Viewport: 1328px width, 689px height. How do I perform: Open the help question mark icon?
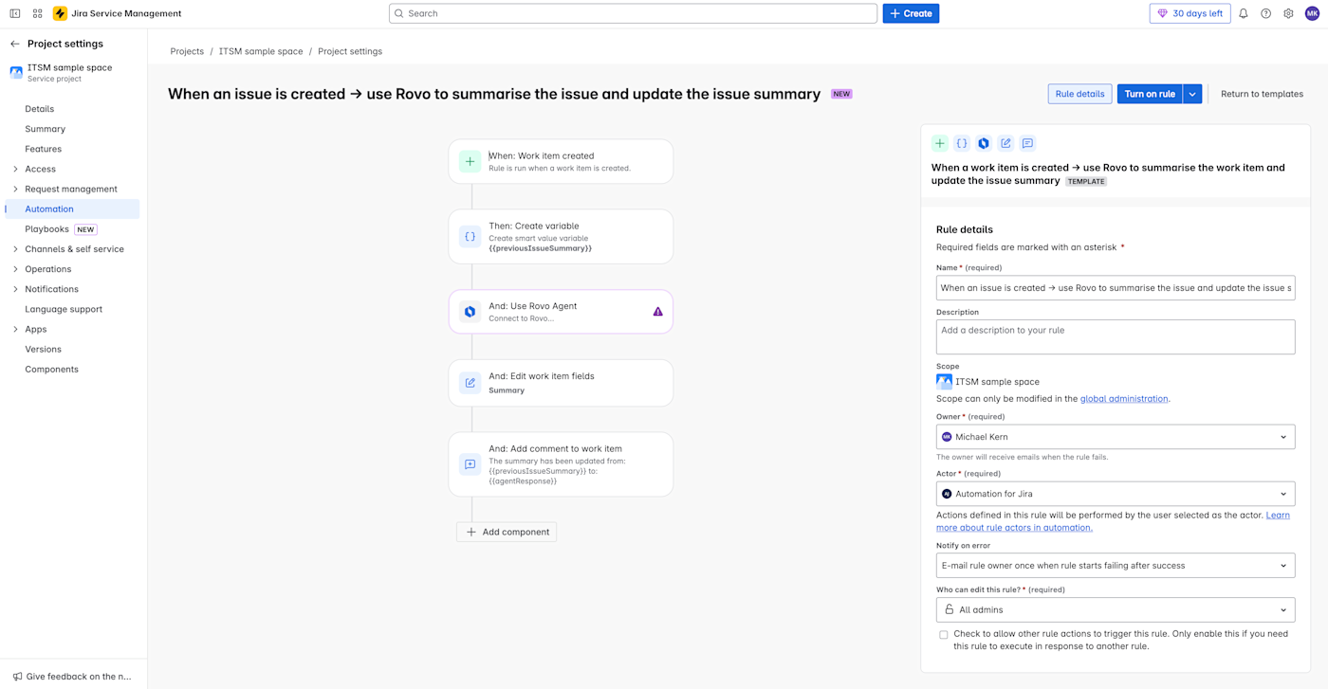point(1265,14)
